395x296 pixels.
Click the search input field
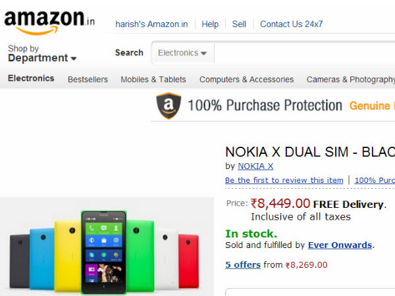point(303,53)
